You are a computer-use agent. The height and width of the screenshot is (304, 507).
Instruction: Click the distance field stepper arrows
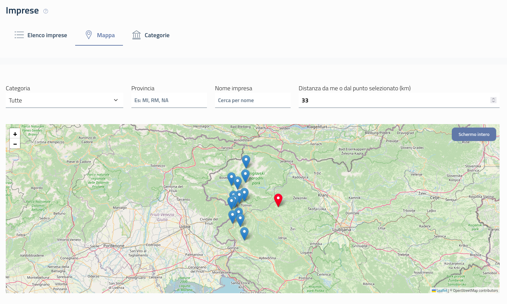pos(493,100)
